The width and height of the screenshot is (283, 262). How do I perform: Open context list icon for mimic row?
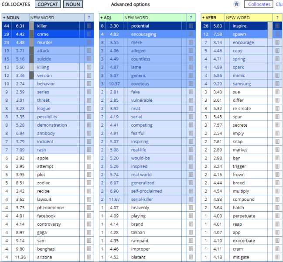277,76
